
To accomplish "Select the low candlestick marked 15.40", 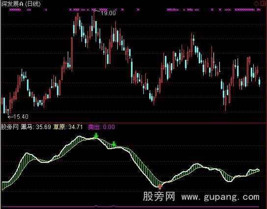I will [8, 112].
